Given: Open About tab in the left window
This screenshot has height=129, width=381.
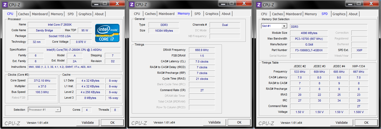Looking at the screenshot, I should pos(99,14).
